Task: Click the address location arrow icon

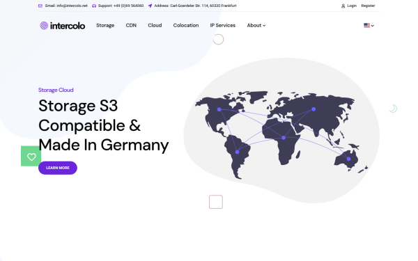Action: pos(150,6)
